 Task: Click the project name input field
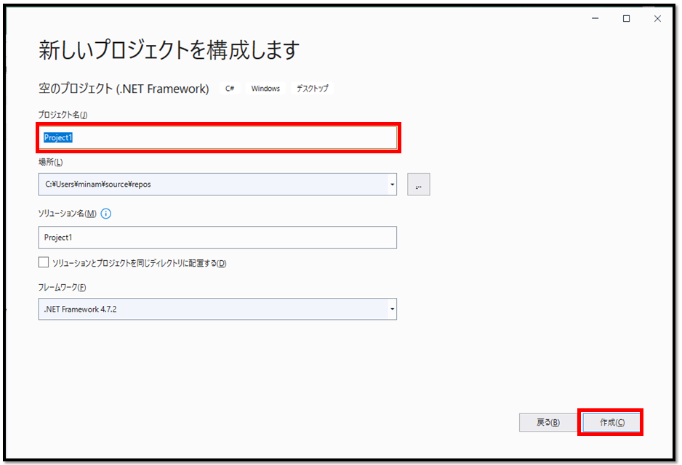pos(217,138)
